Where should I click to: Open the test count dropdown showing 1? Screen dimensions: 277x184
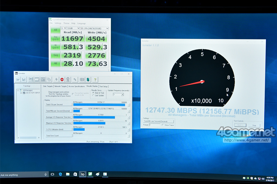(x=64, y=28)
